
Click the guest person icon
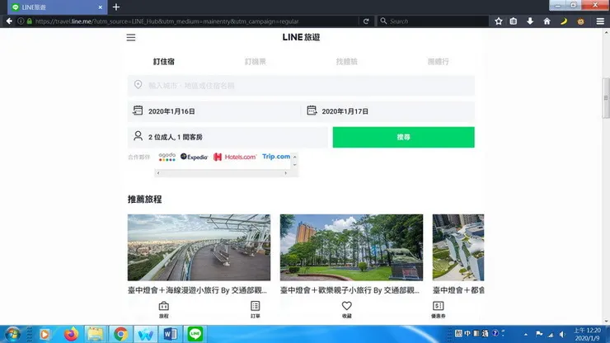click(x=138, y=136)
